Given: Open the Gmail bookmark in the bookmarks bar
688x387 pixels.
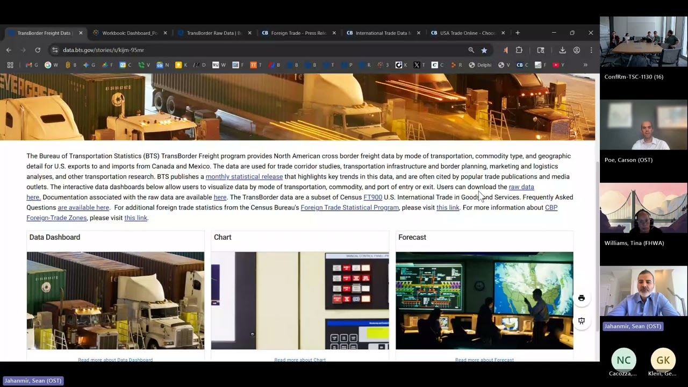Looking at the screenshot, I should pos(32,65).
